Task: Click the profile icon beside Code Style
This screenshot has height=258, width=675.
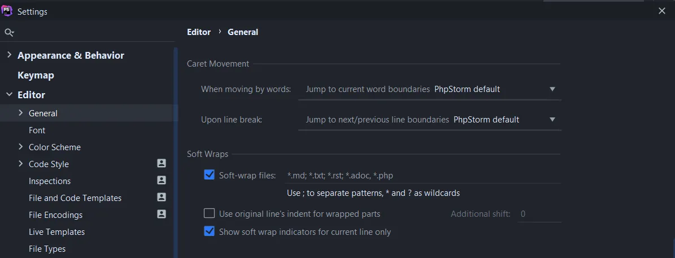Action: pos(162,164)
